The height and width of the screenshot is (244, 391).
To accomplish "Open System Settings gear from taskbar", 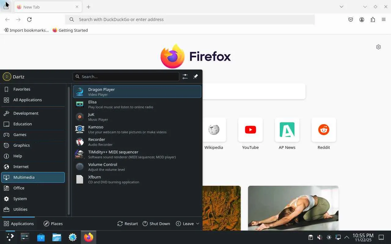I will pos(73,237).
